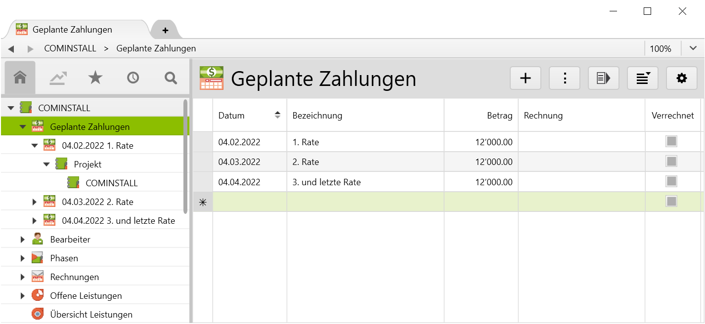This screenshot has height=324, width=705.
Task: Open a new tab with the plus tab
Action: coord(165,30)
